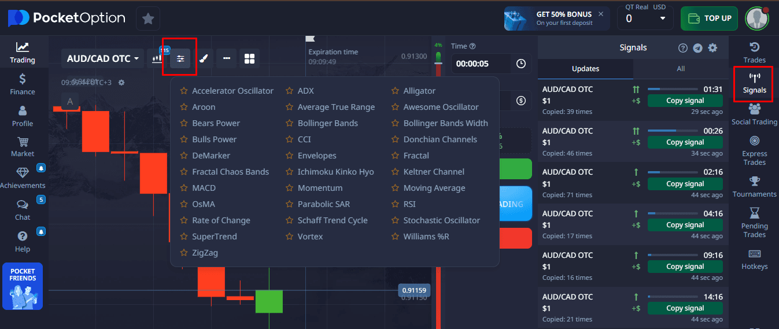The image size is (779, 329).
Task: Open Finance section in sidebar
Action: click(23, 84)
